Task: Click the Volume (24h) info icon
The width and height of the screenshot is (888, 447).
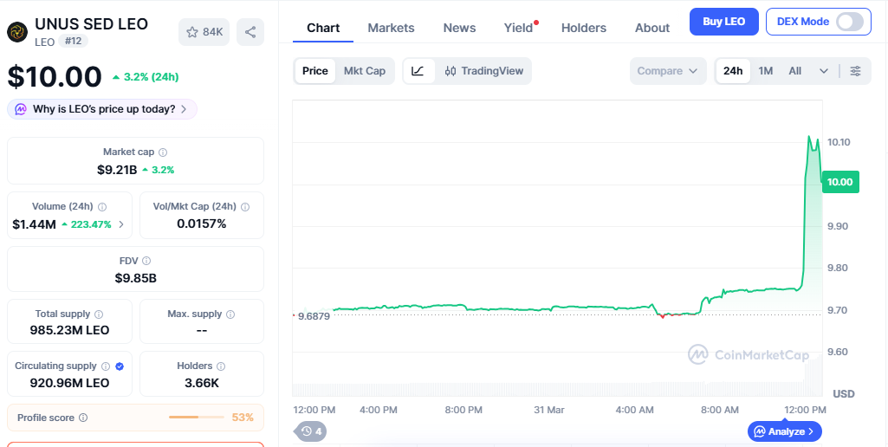Action: tap(102, 207)
